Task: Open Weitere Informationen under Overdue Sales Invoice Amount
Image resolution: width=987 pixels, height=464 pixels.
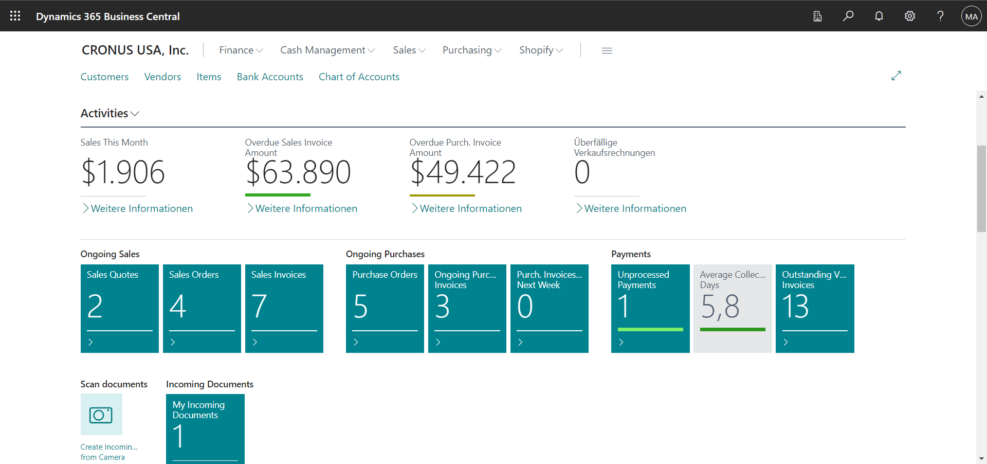Action: tap(301, 208)
